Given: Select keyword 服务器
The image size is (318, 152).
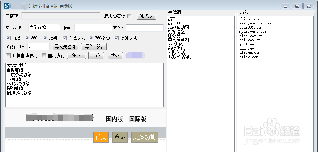Looking at the screenshot, I should (x=174, y=36).
